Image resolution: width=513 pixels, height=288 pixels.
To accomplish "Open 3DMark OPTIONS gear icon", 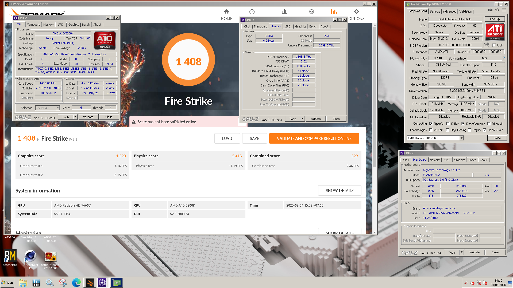I will pyautogui.click(x=356, y=11).
